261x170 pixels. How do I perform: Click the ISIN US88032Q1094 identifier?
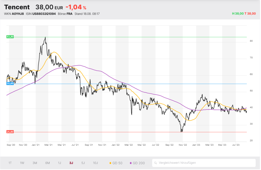[41, 14]
